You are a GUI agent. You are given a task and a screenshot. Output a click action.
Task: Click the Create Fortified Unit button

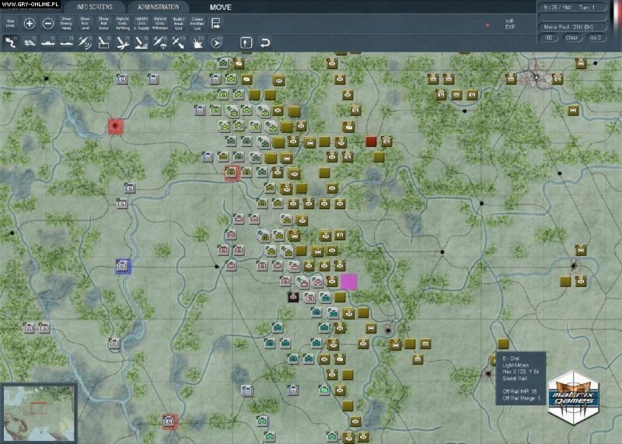[197, 23]
